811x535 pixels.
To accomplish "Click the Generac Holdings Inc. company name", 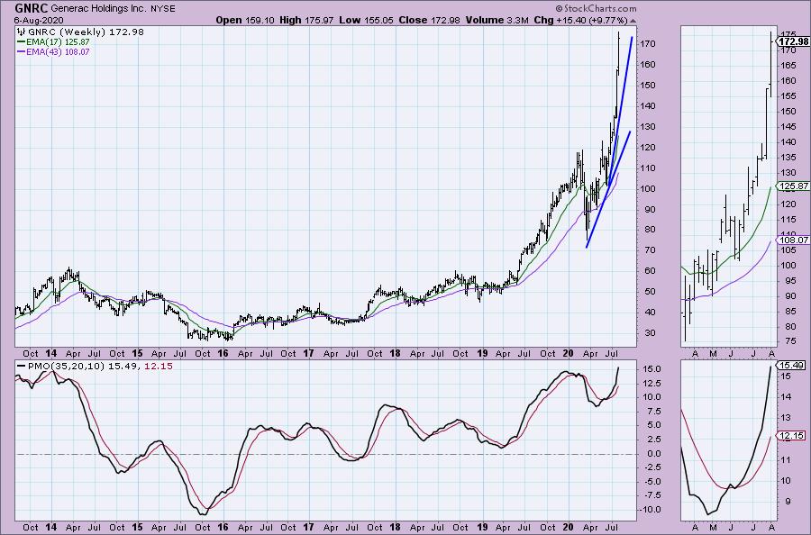I will click(99, 9).
